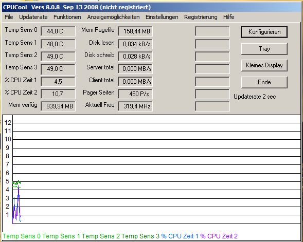This screenshot has height=242, width=303.
Task: Click the Temp Sens 1 label
Action: (21, 43)
